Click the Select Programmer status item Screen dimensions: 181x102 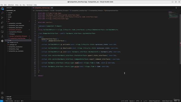[154, 101]
